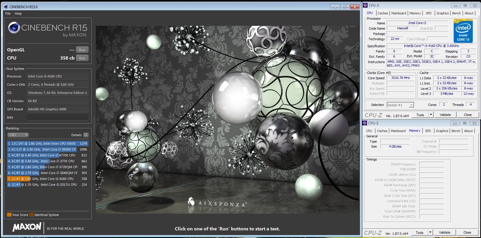Open Bench tab in bottom CPU-Z window

tap(456, 131)
